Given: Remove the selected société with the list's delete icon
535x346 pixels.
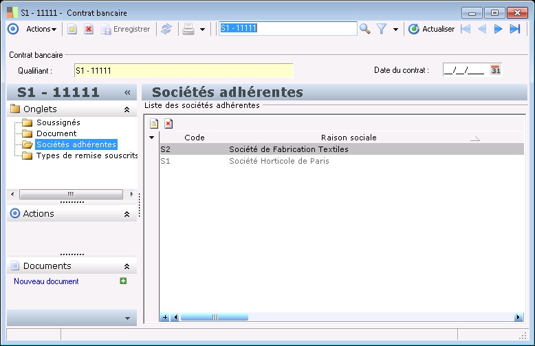Looking at the screenshot, I should (x=168, y=123).
